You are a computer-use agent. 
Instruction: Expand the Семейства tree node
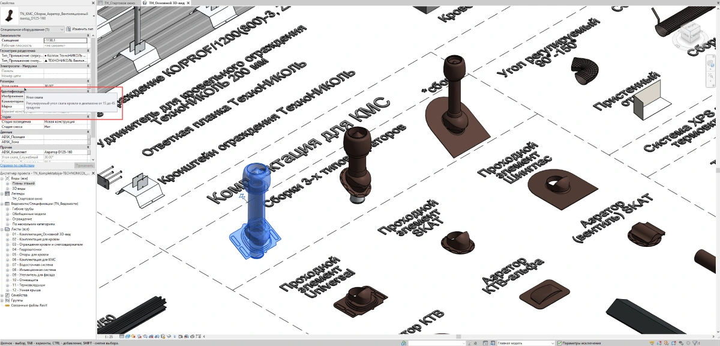2,296
